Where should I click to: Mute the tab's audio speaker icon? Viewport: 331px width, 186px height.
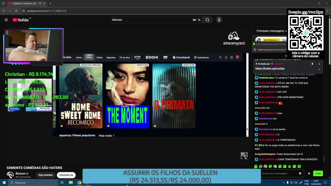(x=40, y=4)
